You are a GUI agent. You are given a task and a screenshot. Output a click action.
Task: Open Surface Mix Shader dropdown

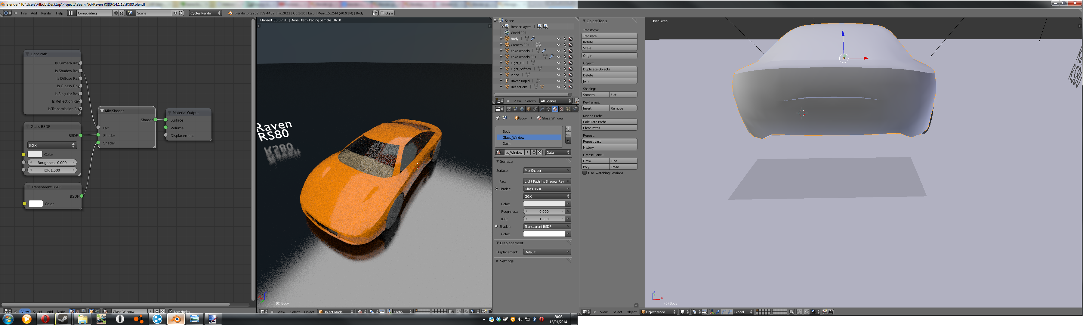point(547,171)
